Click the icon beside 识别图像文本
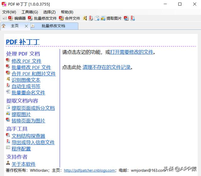This screenshot has width=201, height=176. click(8, 79)
